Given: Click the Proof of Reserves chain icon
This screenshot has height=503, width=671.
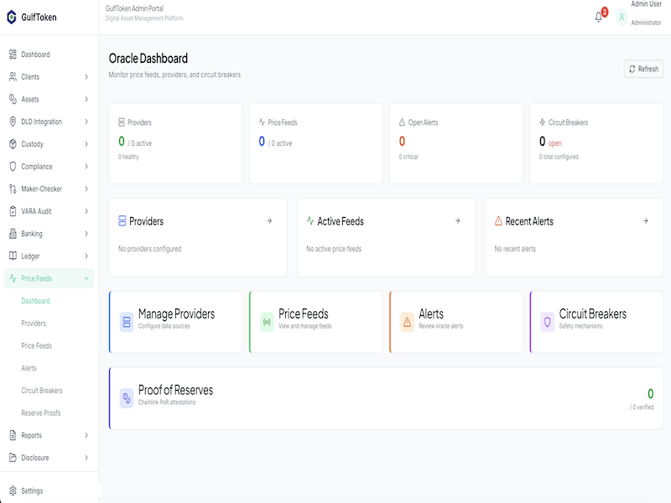Looking at the screenshot, I should coord(127,397).
